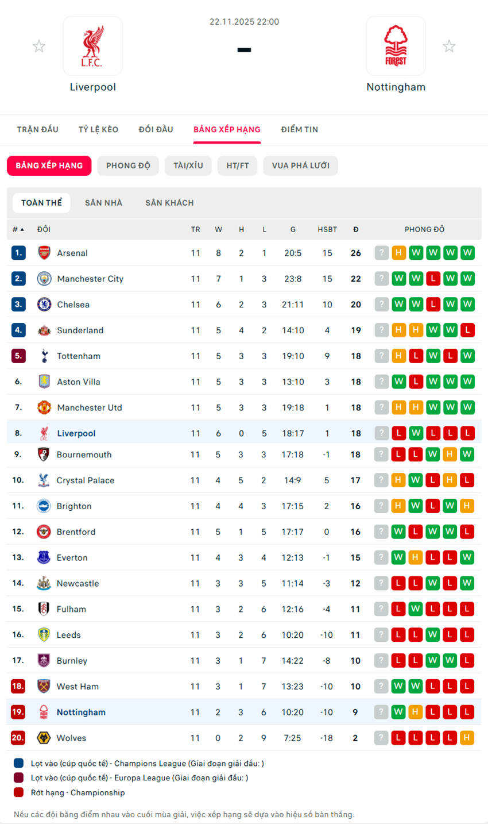Click Arsenal's latest green W form badge
Image resolution: width=488 pixels, height=824 pixels.
pyautogui.click(x=467, y=253)
